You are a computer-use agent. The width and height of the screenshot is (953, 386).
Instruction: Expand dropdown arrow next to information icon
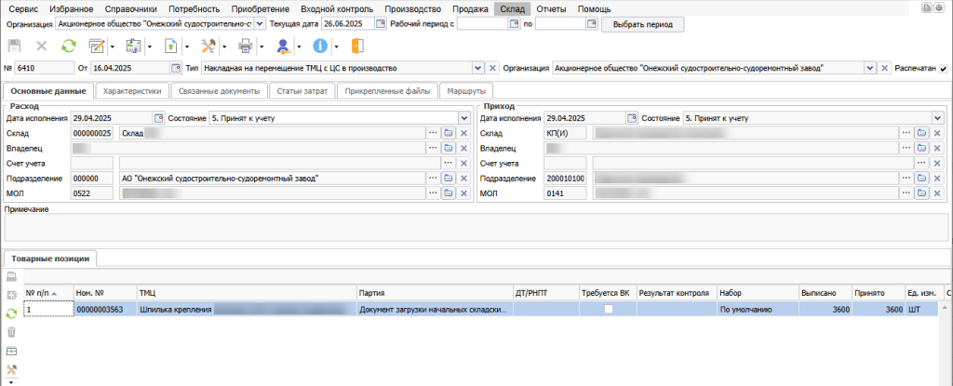pyautogui.click(x=336, y=47)
